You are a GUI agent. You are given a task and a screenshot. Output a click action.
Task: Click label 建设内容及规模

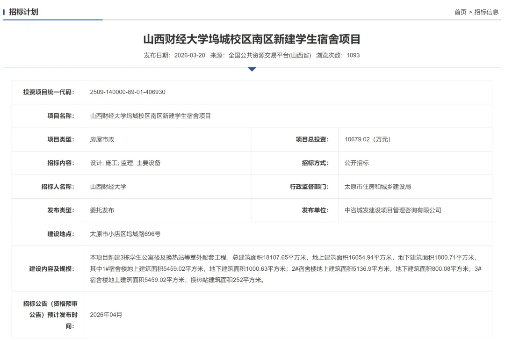coord(52,269)
